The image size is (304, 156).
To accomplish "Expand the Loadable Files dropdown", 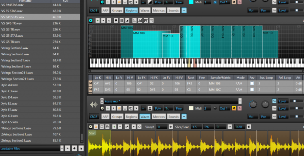I will [62, 148].
